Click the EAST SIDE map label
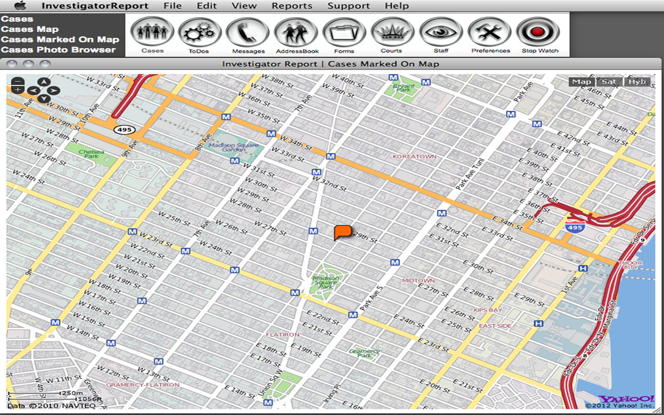664x415 pixels. pos(495,326)
